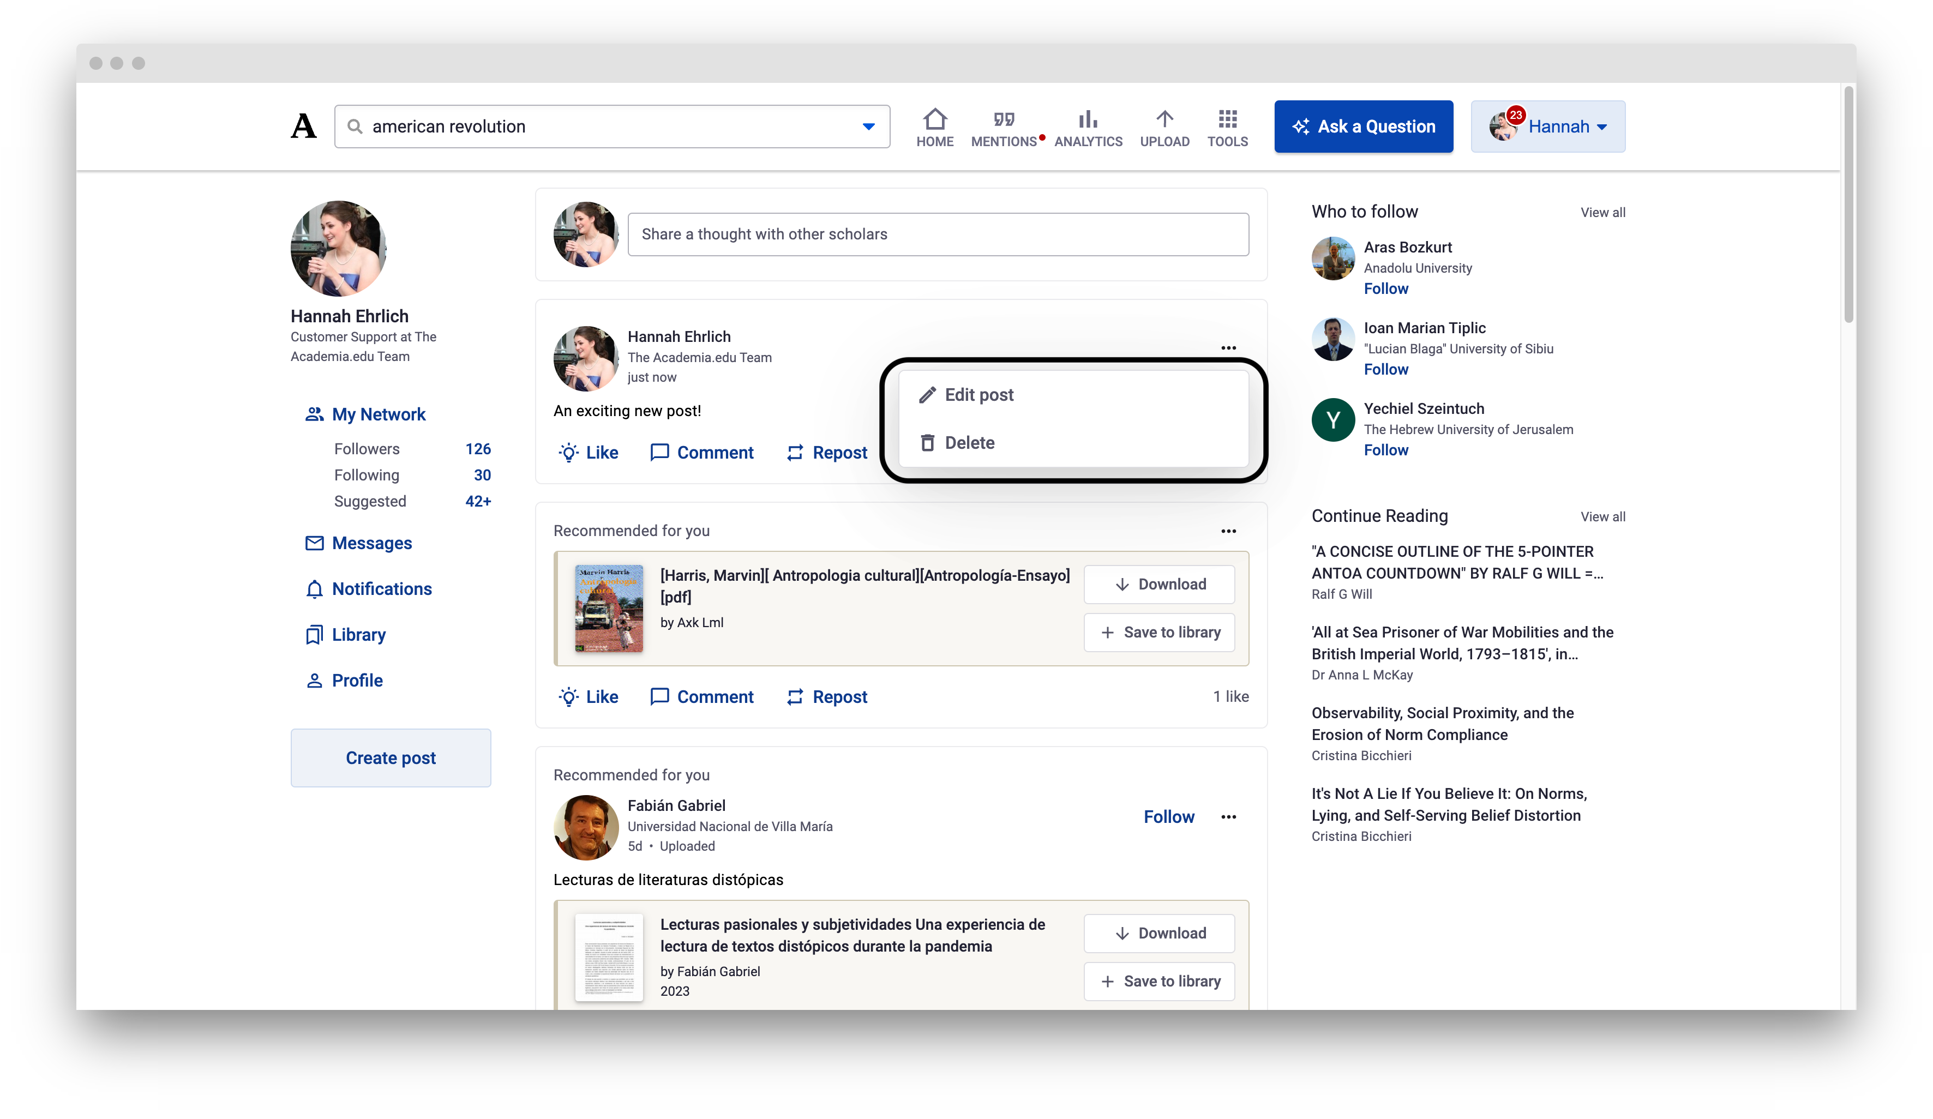Open Messages from the sidebar
The width and height of the screenshot is (1933, 1119).
coord(358,543)
